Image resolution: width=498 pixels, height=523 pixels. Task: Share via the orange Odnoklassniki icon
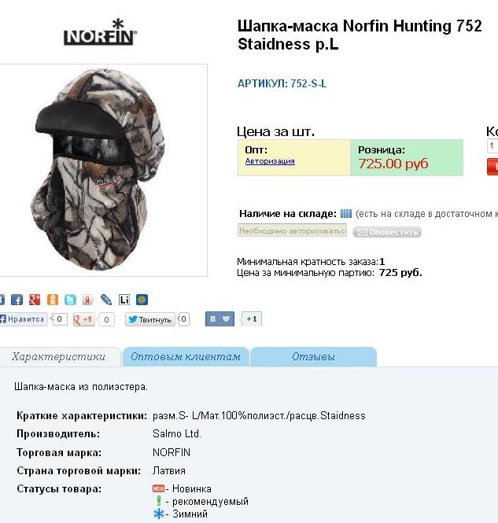click(x=53, y=300)
